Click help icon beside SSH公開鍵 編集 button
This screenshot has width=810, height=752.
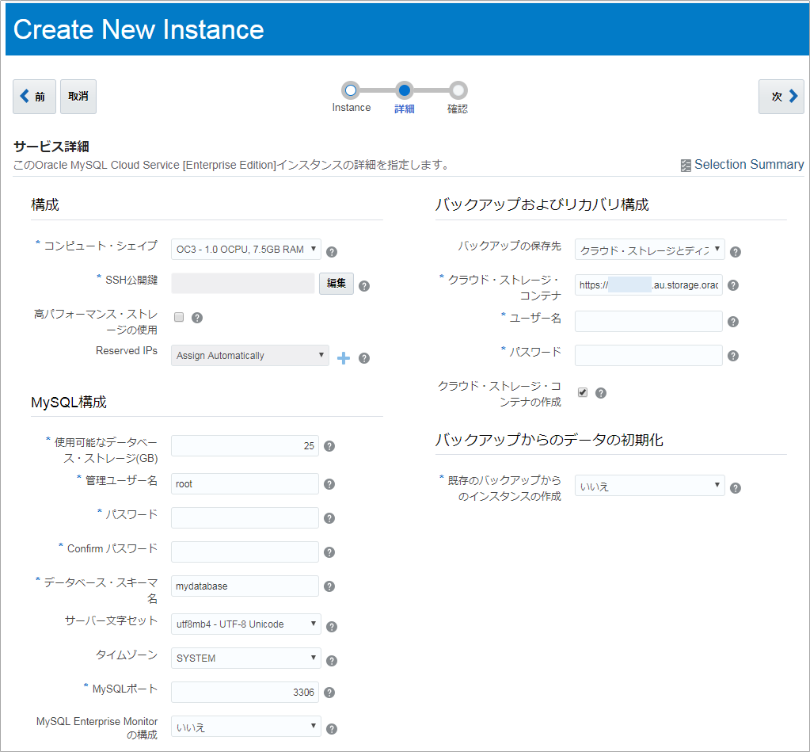[364, 286]
